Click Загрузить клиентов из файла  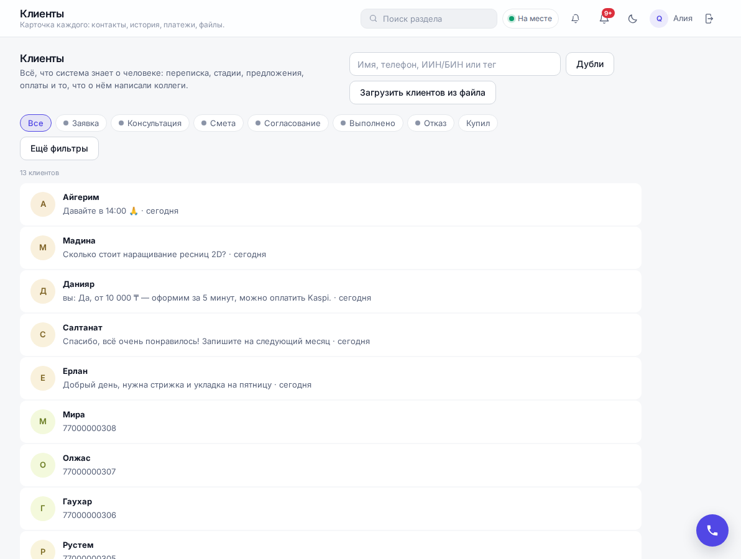[x=423, y=93]
